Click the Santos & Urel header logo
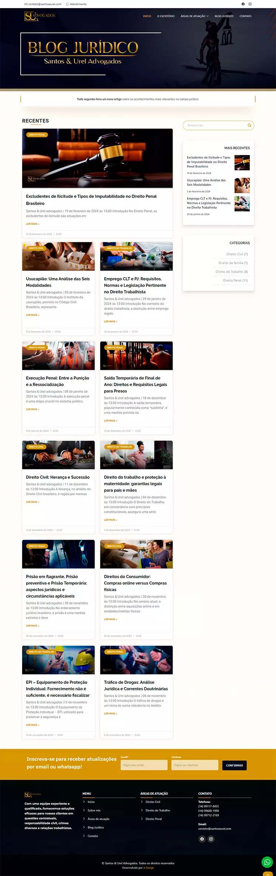This screenshot has width=276, height=876. [x=40, y=16]
